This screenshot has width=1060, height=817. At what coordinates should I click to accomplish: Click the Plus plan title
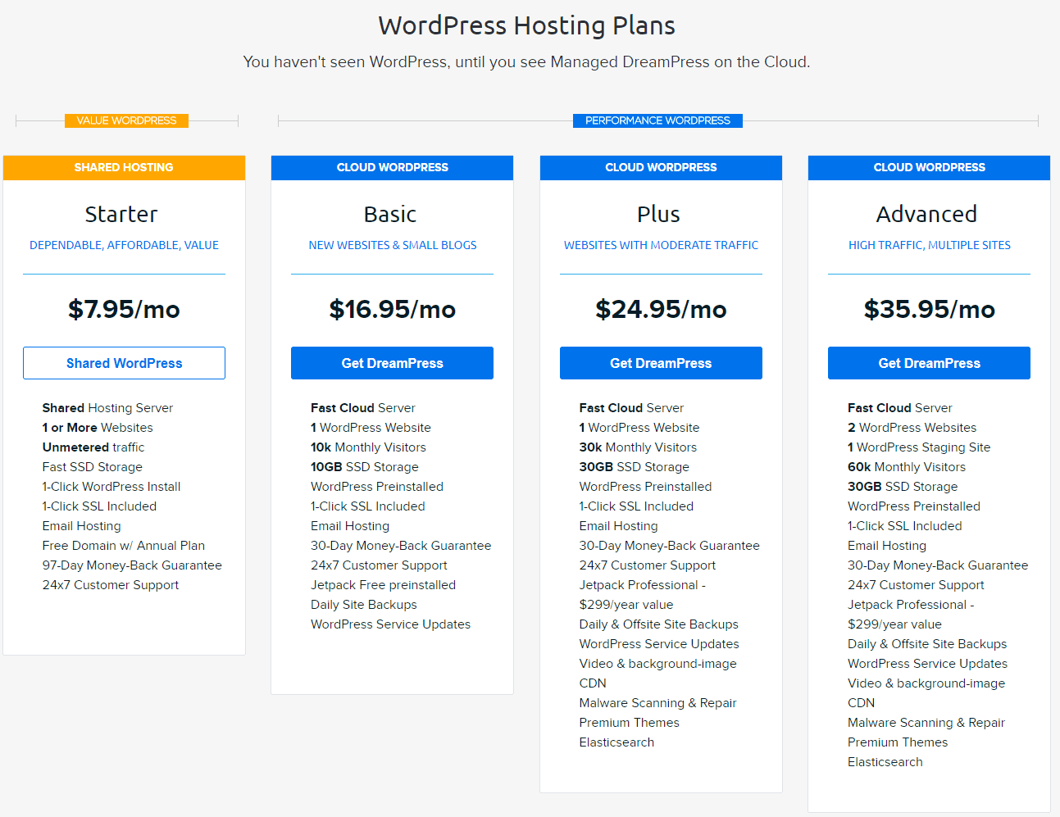[658, 214]
